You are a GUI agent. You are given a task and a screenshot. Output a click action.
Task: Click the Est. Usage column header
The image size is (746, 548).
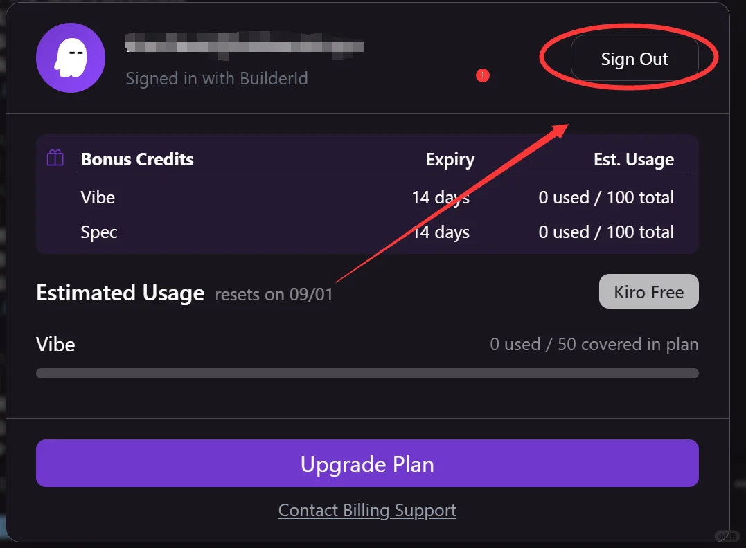coord(633,160)
